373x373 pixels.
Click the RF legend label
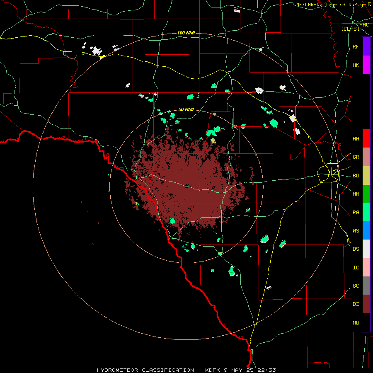coord(356,46)
